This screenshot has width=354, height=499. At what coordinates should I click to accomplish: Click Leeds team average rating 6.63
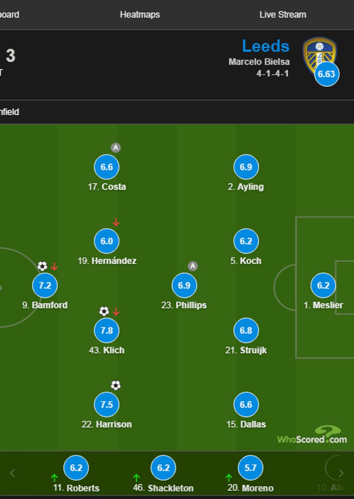327,74
